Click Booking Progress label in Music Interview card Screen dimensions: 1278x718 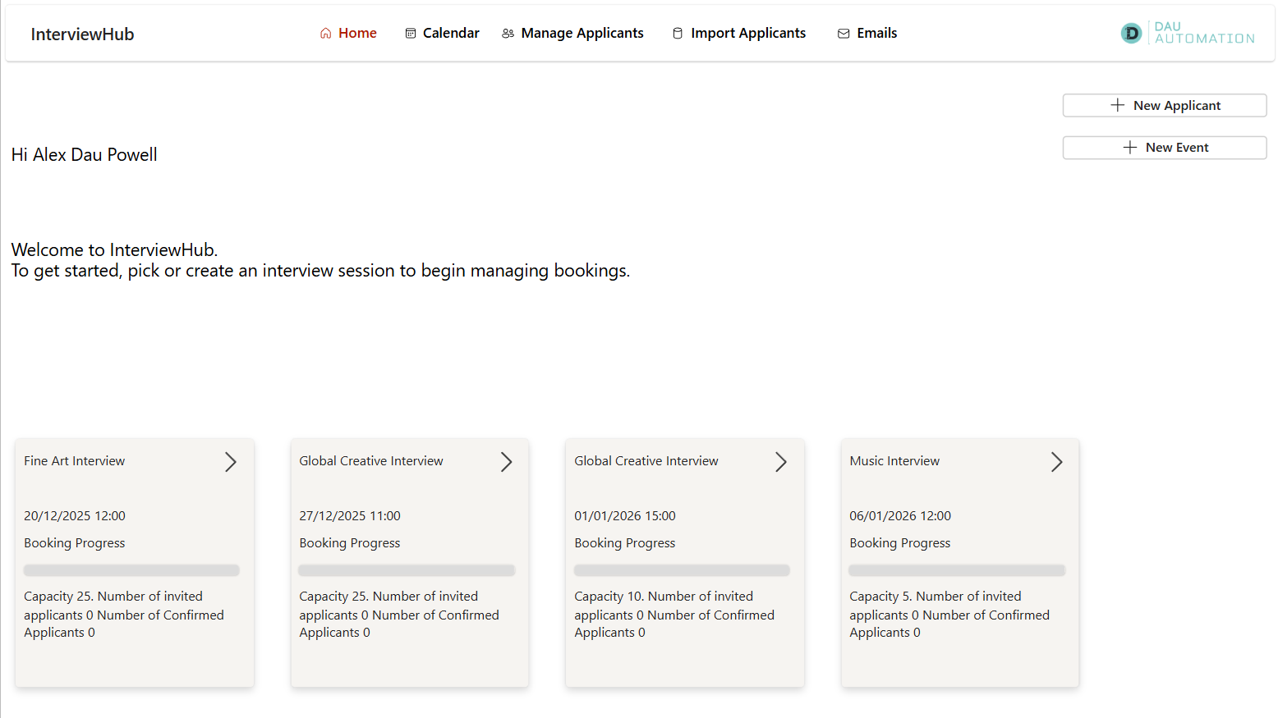(x=900, y=543)
